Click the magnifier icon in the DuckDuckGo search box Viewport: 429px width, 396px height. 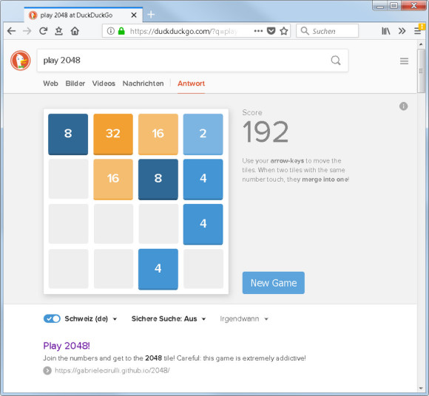click(336, 61)
